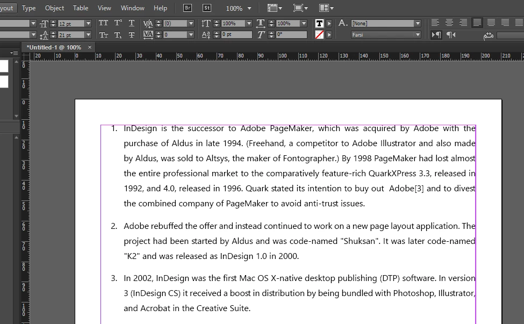Open the Help menu
This screenshot has height=324, width=524.
(160, 8)
